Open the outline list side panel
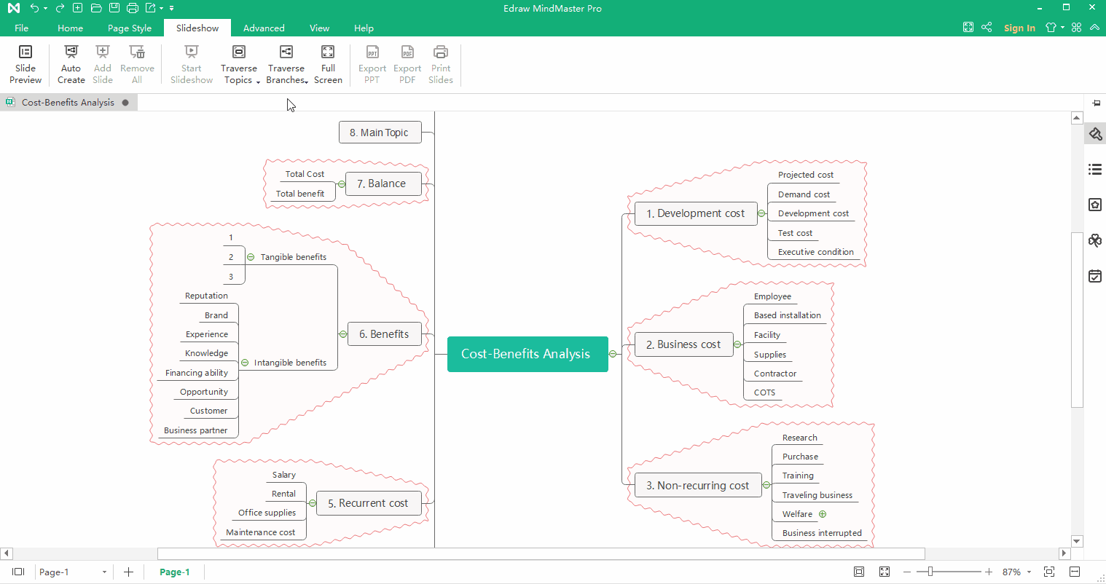The image size is (1106, 584). 1094,170
